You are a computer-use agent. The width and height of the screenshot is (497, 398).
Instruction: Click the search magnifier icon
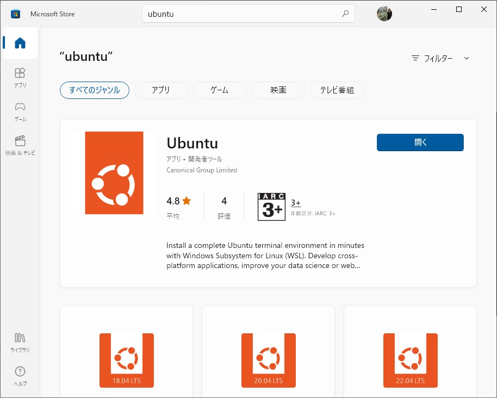click(x=345, y=14)
